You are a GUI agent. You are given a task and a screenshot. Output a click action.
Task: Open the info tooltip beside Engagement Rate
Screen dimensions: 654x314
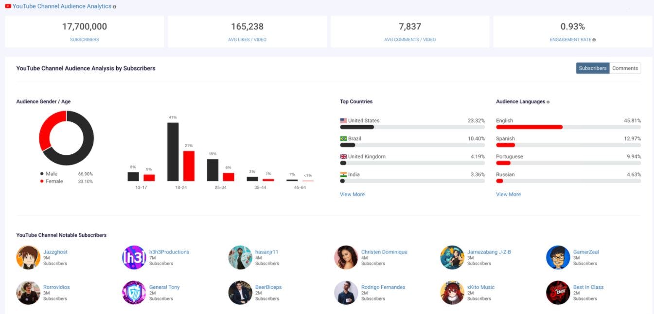(x=594, y=40)
